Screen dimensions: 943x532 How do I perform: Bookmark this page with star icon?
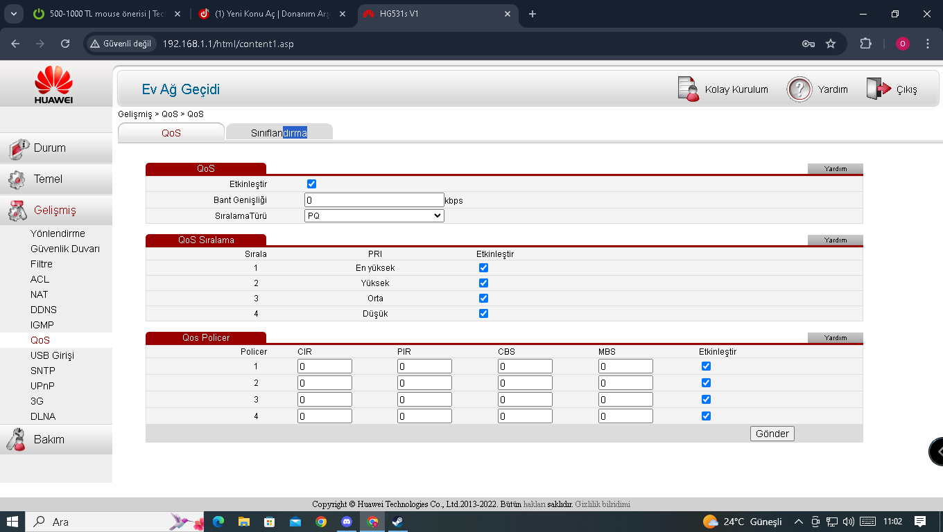[831, 44]
